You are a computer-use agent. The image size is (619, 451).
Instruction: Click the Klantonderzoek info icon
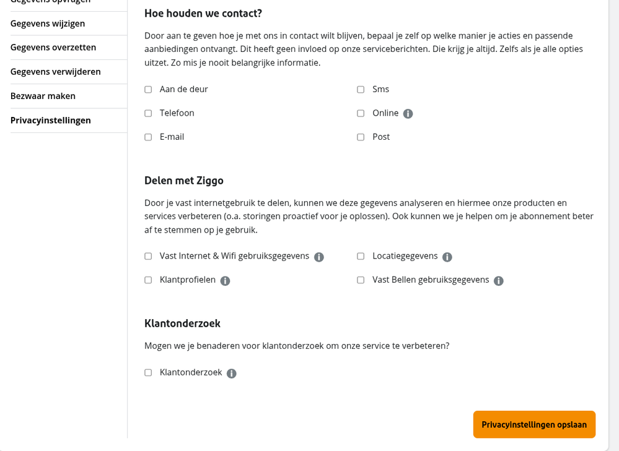[x=231, y=373]
